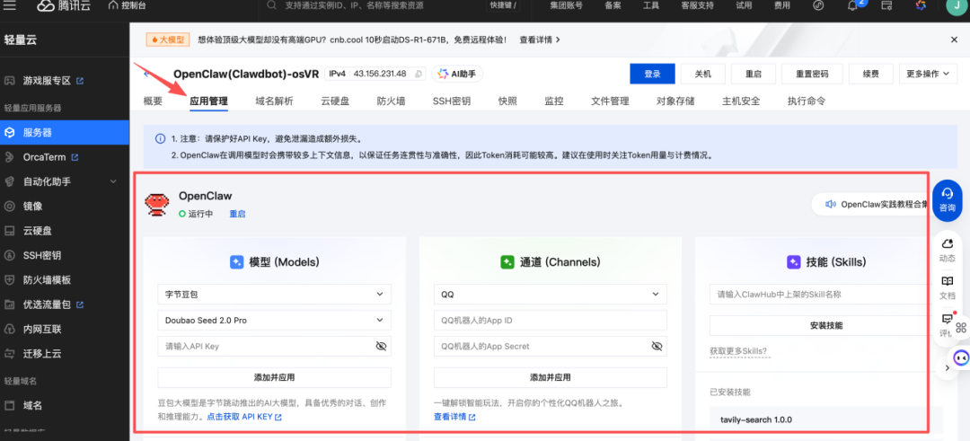The image size is (970, 441).
Task: Expand the 更多操作 dropdown
Action: (927, 74)
